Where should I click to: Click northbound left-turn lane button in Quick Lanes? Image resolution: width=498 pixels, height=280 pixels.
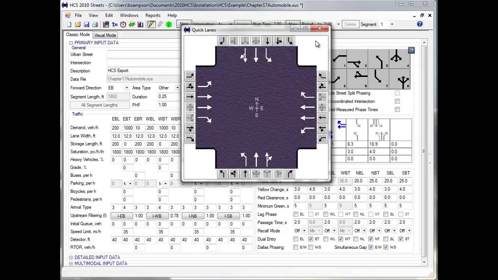point(222,174)
